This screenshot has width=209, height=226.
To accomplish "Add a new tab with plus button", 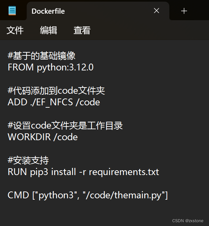I will (184, 11).
